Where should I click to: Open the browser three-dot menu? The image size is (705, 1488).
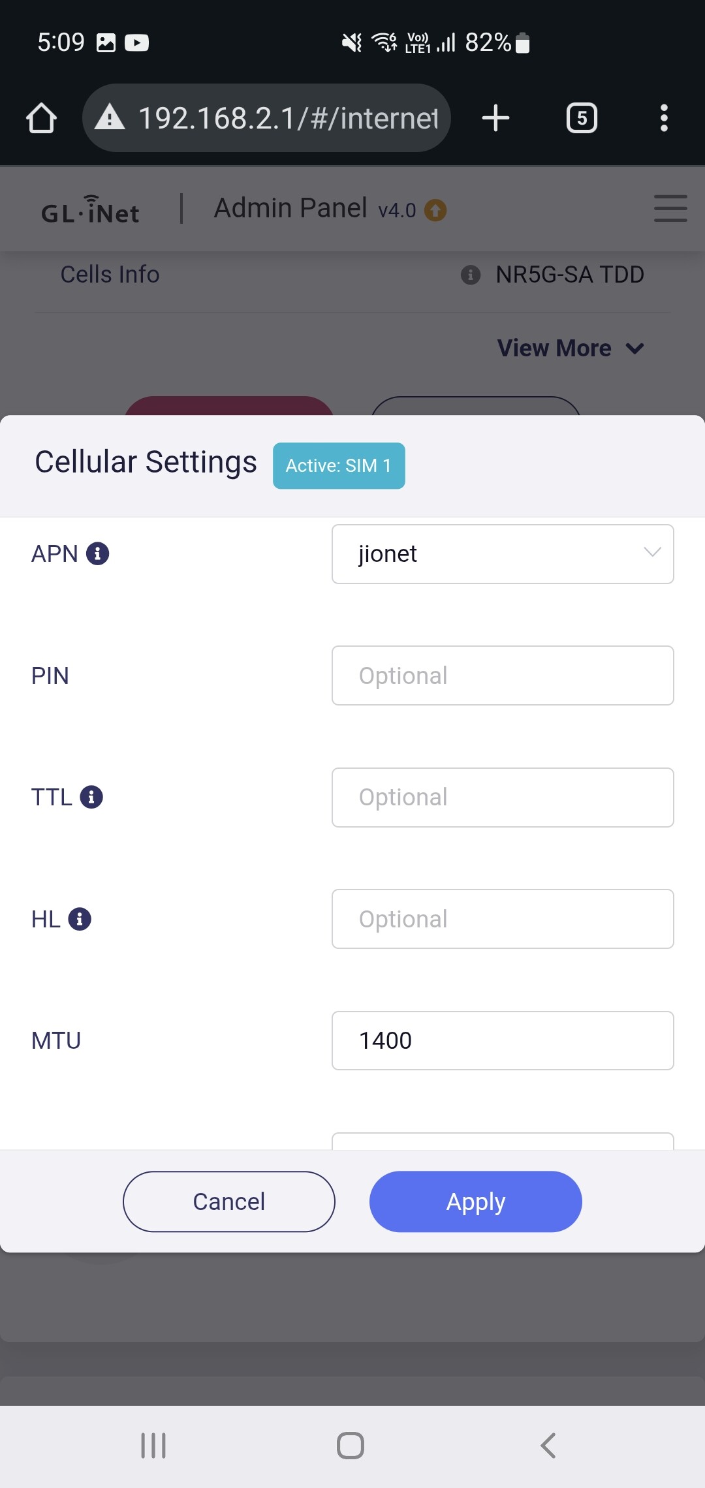point(664,118)
